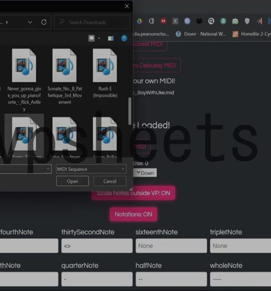Click the Debussy MIDI button on webpage
271x291 pixels.
click(x=157, y=65)
